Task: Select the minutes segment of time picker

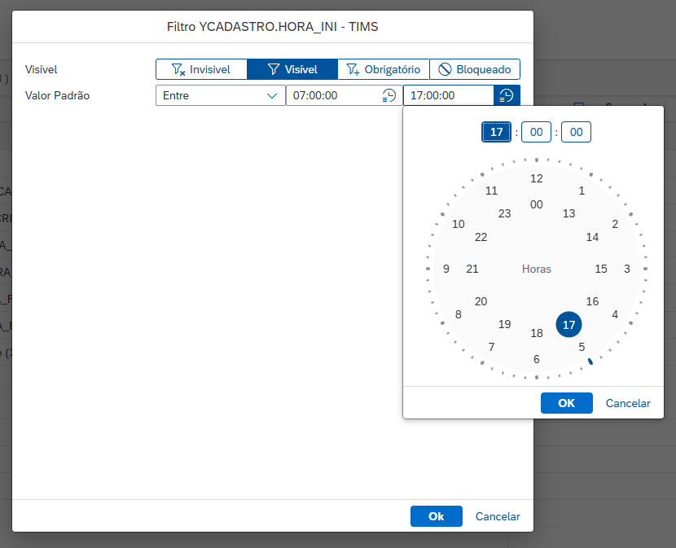Action: pos(536,132)
